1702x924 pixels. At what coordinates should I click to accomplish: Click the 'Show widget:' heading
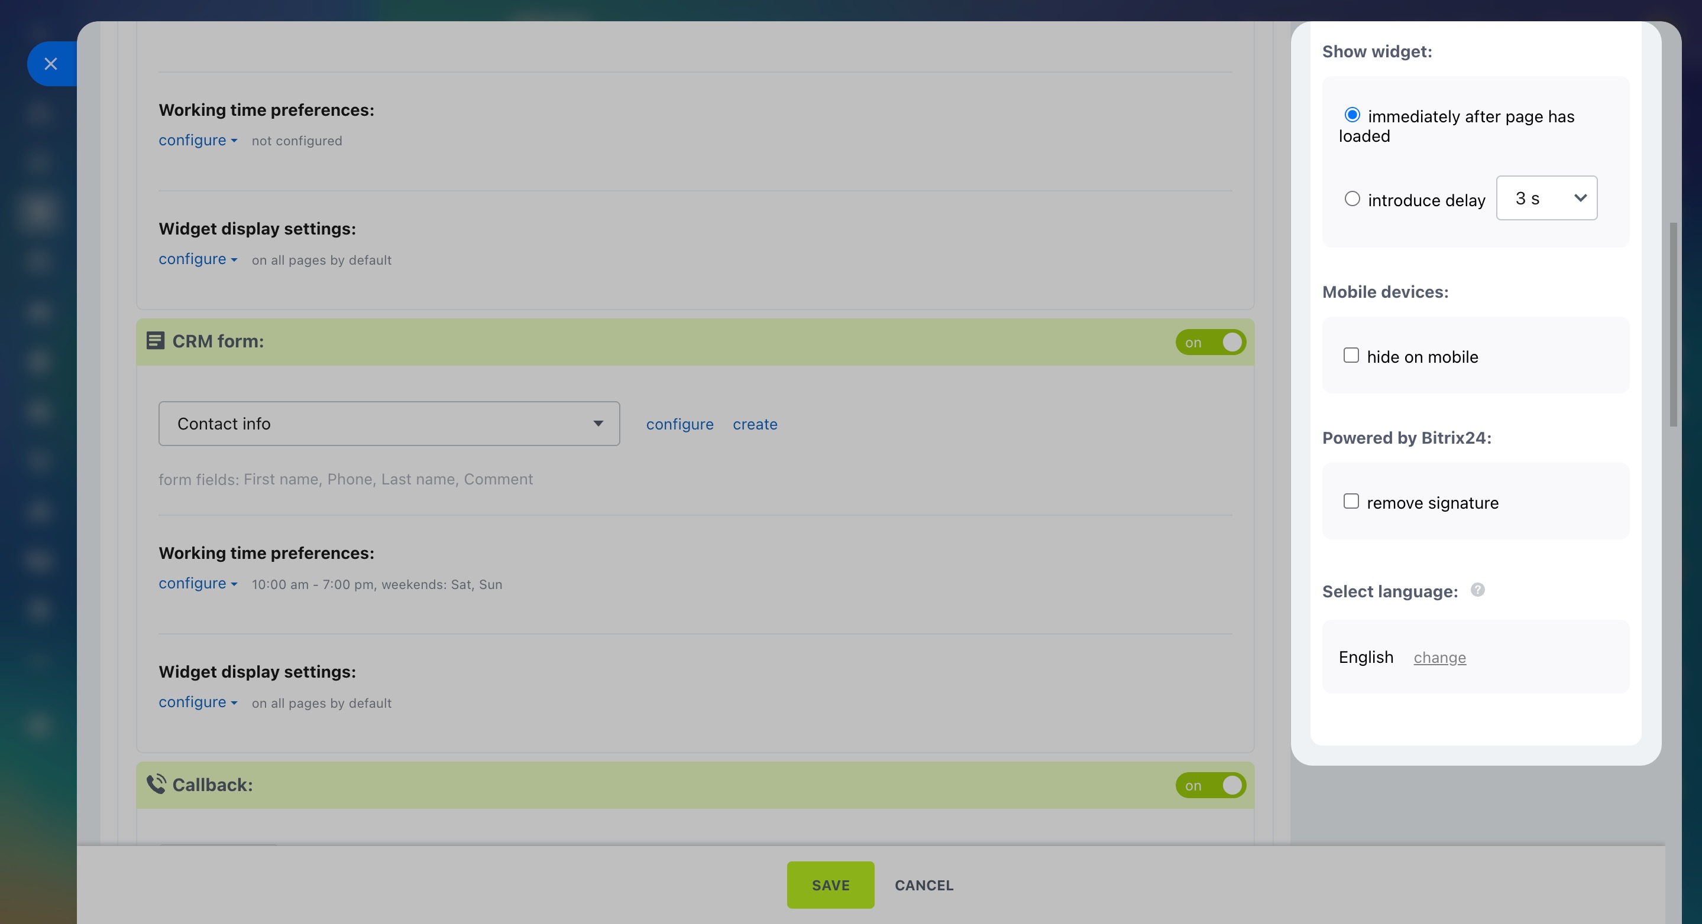coord(1377,51)
